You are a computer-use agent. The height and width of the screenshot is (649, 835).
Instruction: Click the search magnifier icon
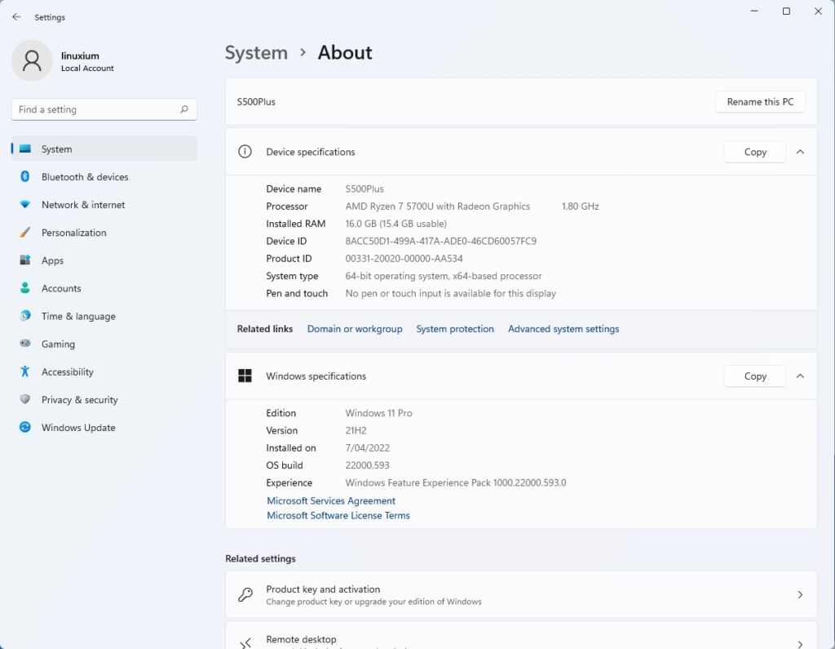(184, 109)
